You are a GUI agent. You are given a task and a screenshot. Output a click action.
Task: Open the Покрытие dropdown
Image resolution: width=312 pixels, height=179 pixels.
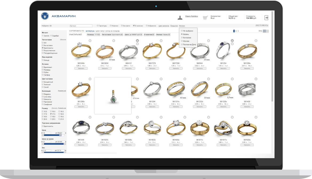[174, 26]
